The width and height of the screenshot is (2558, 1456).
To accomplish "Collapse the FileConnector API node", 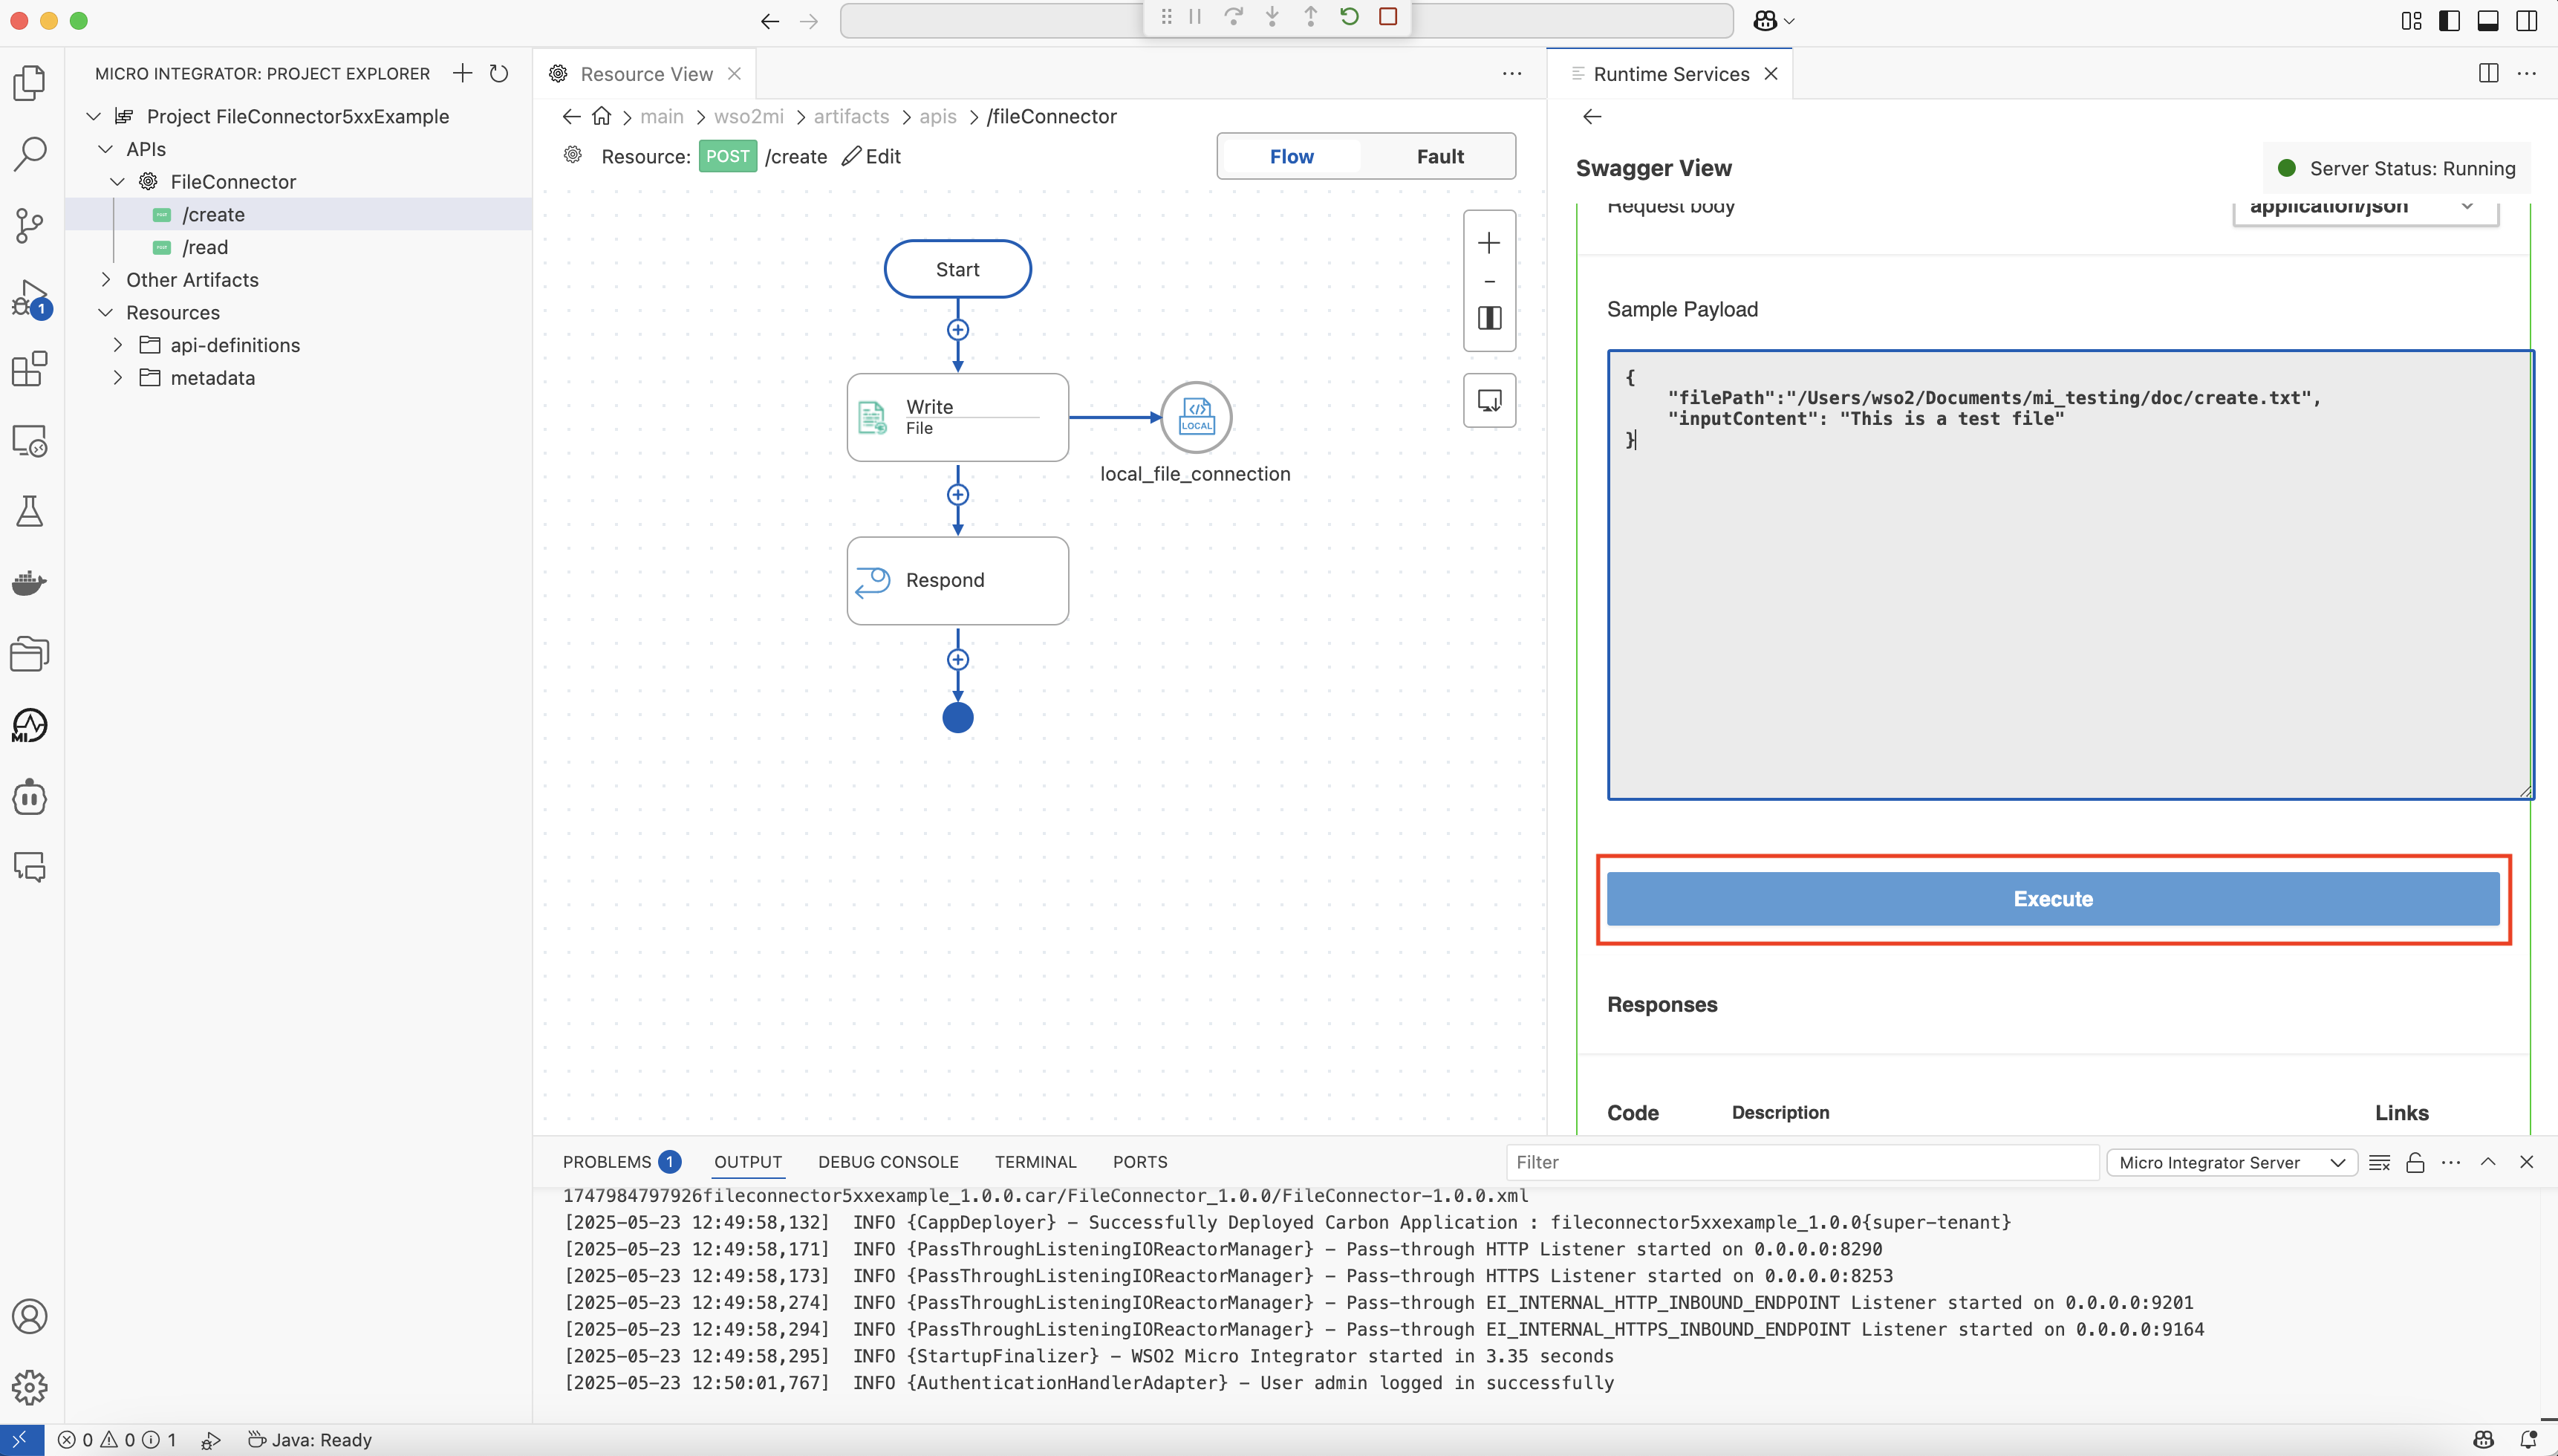I will (x=117, y=182).
